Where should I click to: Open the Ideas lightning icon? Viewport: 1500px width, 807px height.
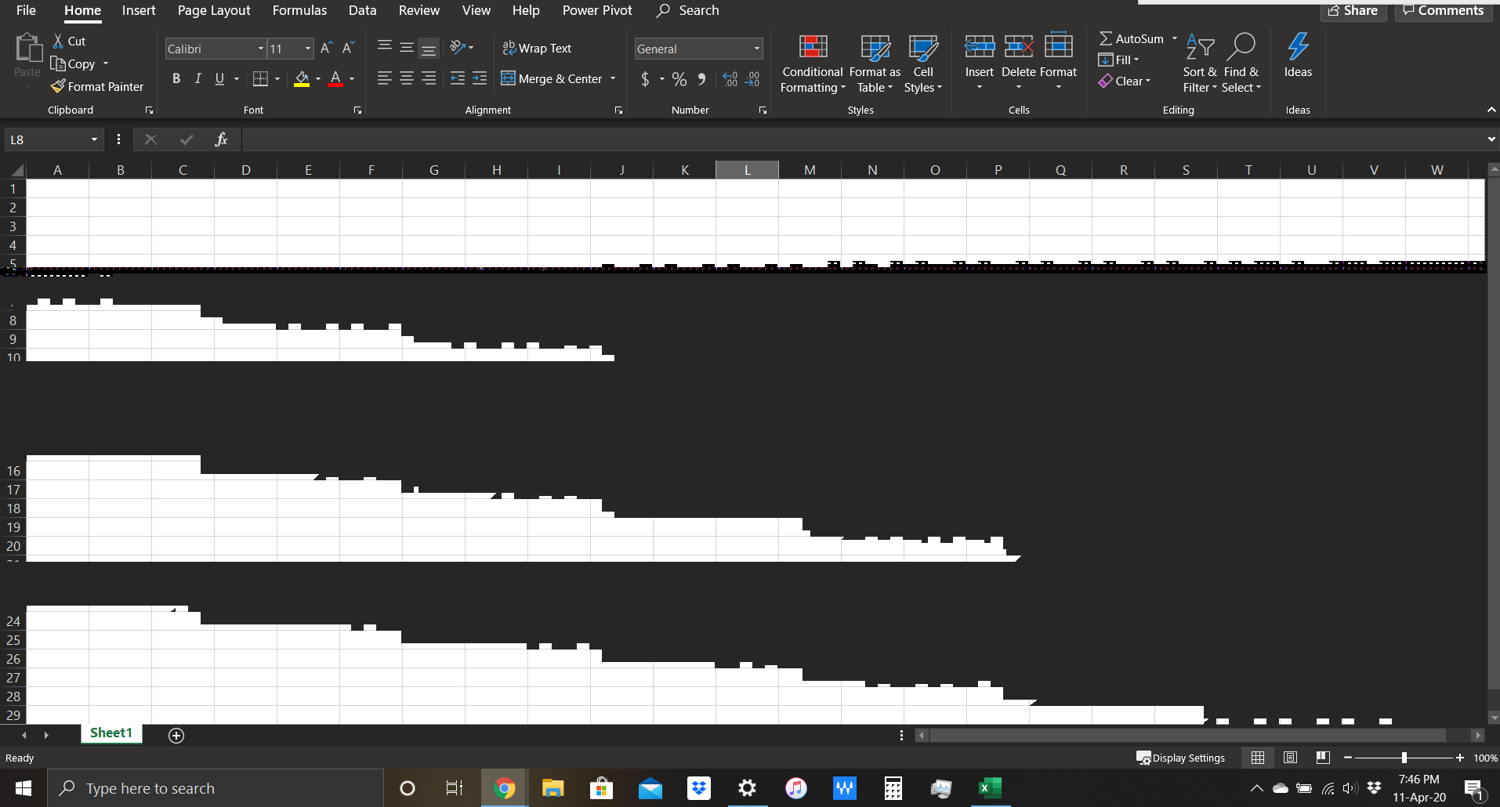(x=1298, y=47)
